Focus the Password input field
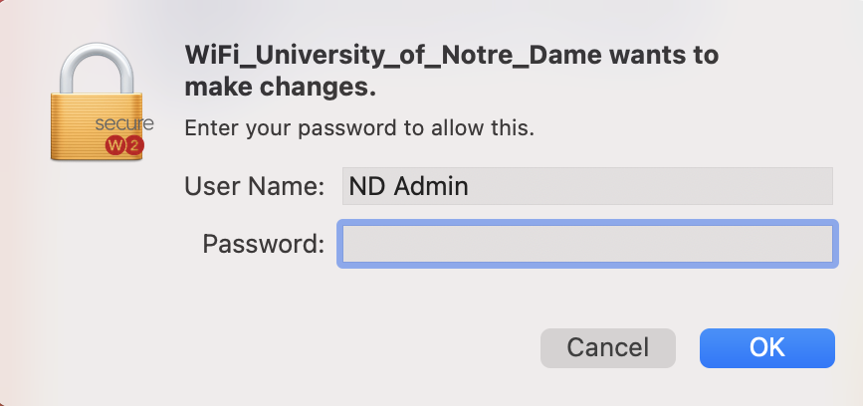 pos(587,244)
